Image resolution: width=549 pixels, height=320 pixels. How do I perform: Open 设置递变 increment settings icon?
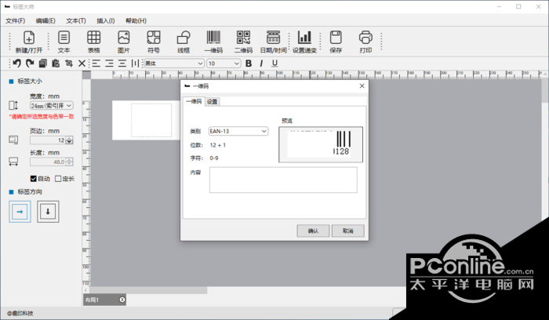click(304, 42)
